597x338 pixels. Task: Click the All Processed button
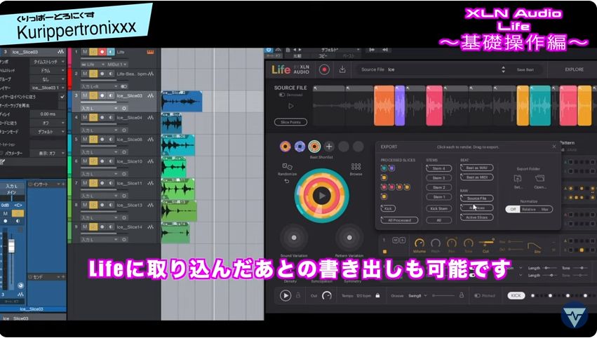(x=399, y=220)
